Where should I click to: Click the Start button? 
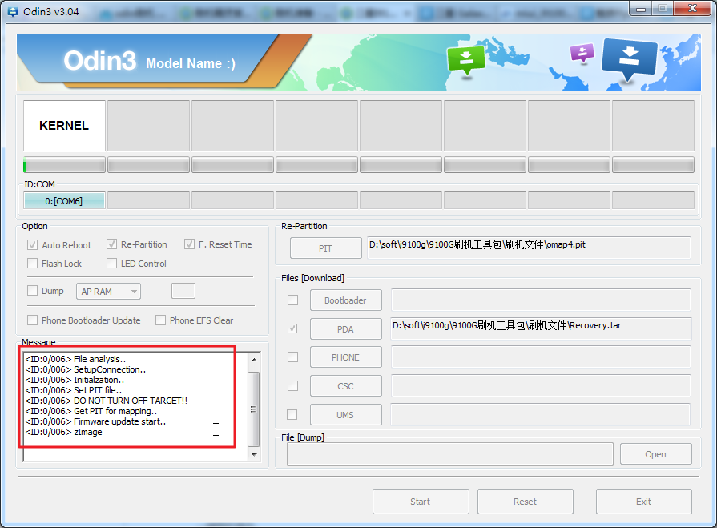[x=421, y=502]
